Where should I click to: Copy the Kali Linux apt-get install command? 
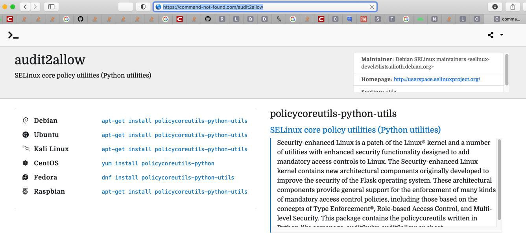[174, 149]
